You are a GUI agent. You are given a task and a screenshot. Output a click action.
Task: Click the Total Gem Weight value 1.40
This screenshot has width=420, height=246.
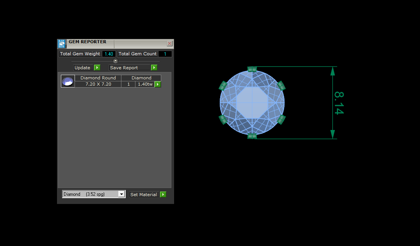[x=109, y=54]
